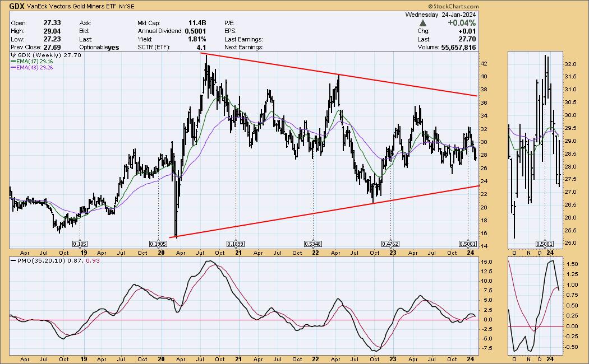
Task: Click the EPS label
Action: click(231, 31)
